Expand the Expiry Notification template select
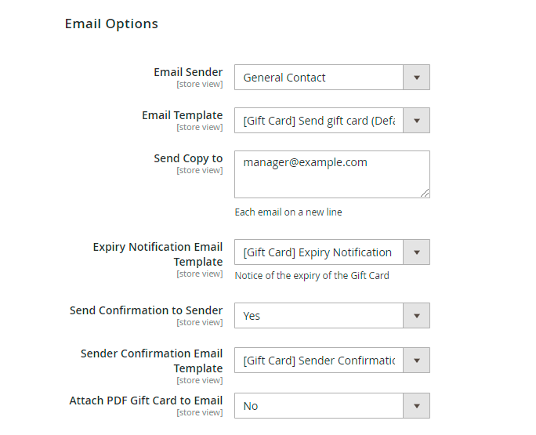Viewport: 536px width, 435px height. click(319, 252)
